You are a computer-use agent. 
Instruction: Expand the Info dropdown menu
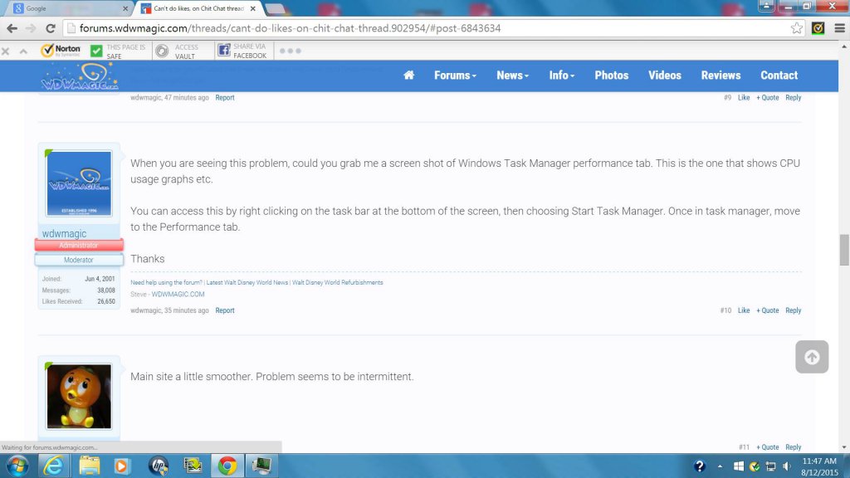click(562, 76)
